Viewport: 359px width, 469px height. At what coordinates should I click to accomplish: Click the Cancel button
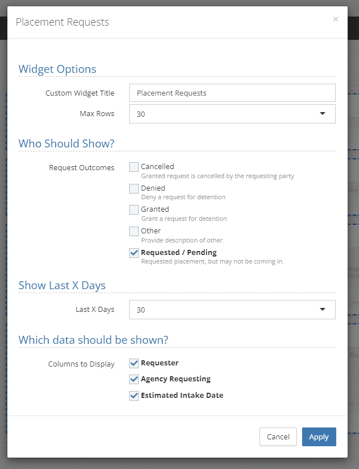point(278,437)
